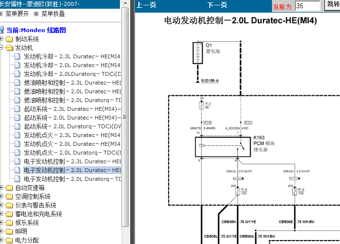Click the open 发动机 folder icon
The height and width of the screenshot is (244, 340).
tap(9, 48)
